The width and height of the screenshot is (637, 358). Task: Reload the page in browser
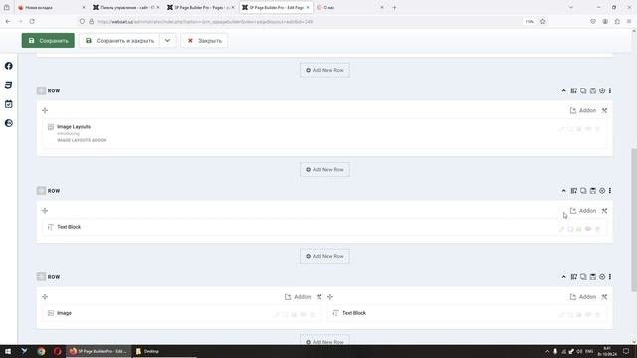32,22
